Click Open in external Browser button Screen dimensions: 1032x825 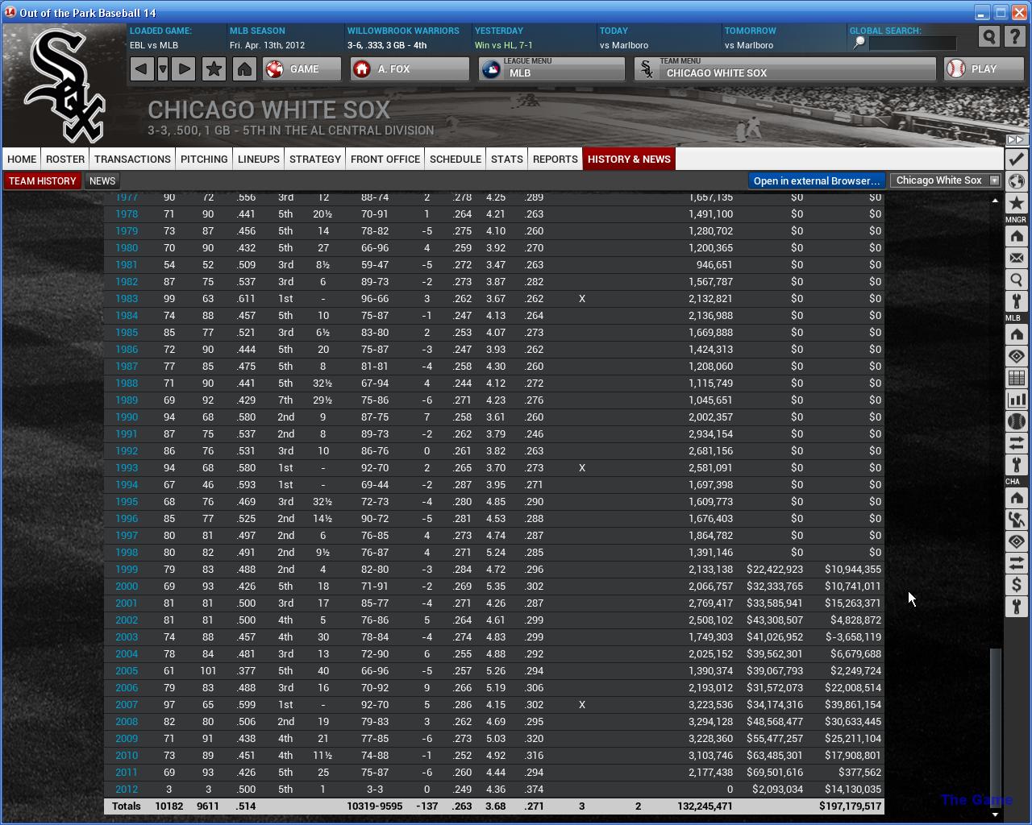[x=817, y=180]
